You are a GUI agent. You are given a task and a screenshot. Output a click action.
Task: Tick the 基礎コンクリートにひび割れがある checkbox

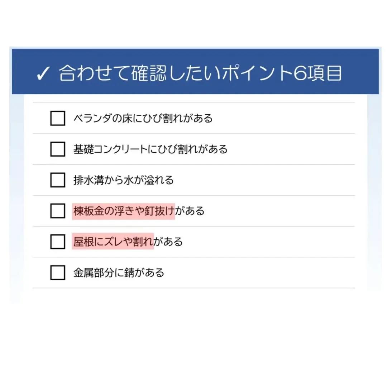coord(58,149)
